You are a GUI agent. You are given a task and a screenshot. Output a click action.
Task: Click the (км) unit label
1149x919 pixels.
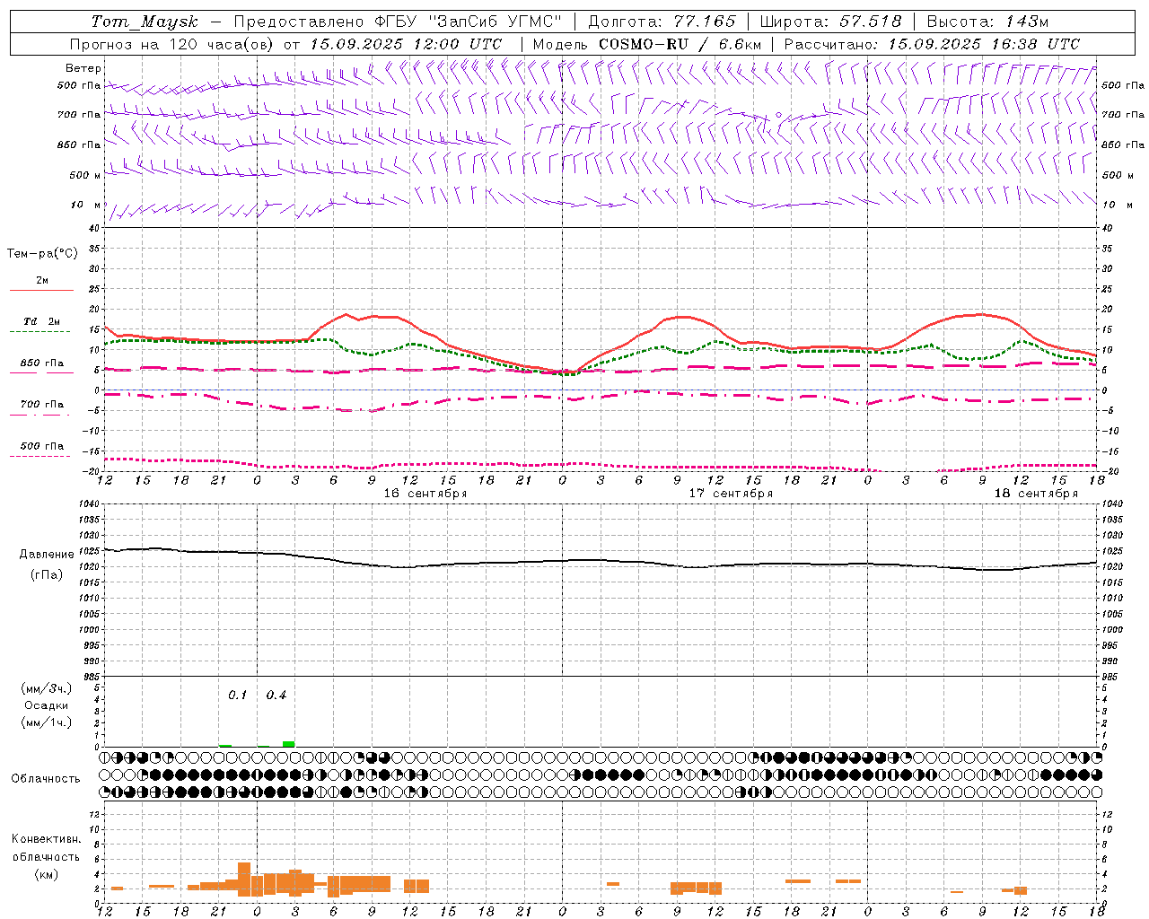tap(46, 874)
